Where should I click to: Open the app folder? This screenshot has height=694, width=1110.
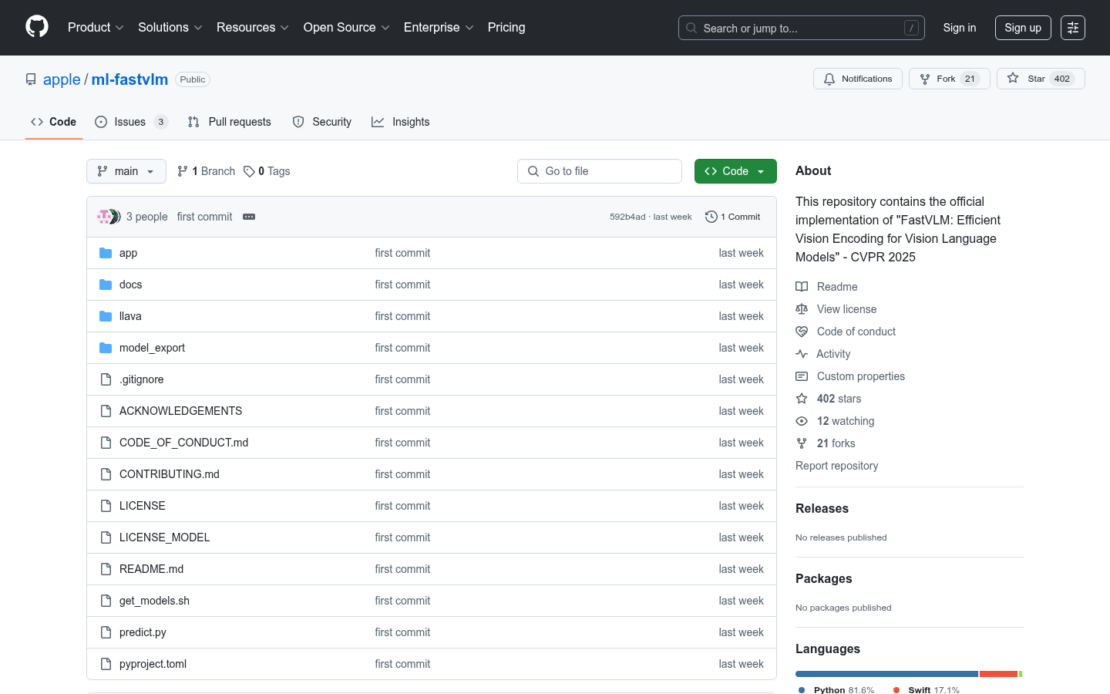[x=128, y=253]
